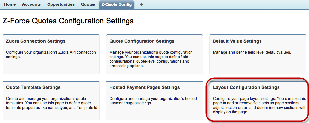309x123 pixels.
Task: Open Default Value Settings
Action: point(237,41)
